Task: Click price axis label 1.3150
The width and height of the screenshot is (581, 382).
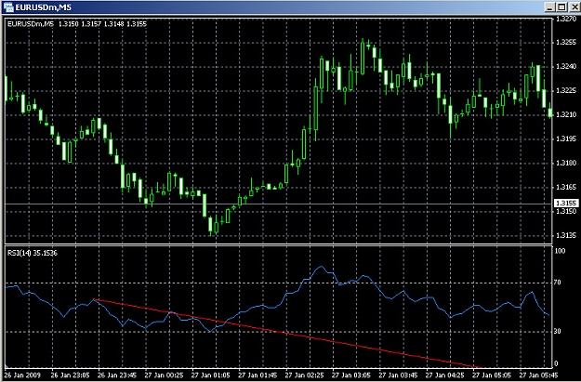Action: [x=566, y=211]
